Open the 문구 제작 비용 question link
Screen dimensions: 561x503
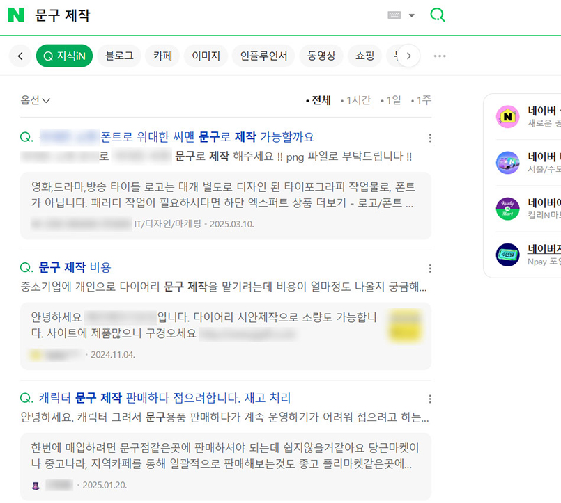[75, 267]
